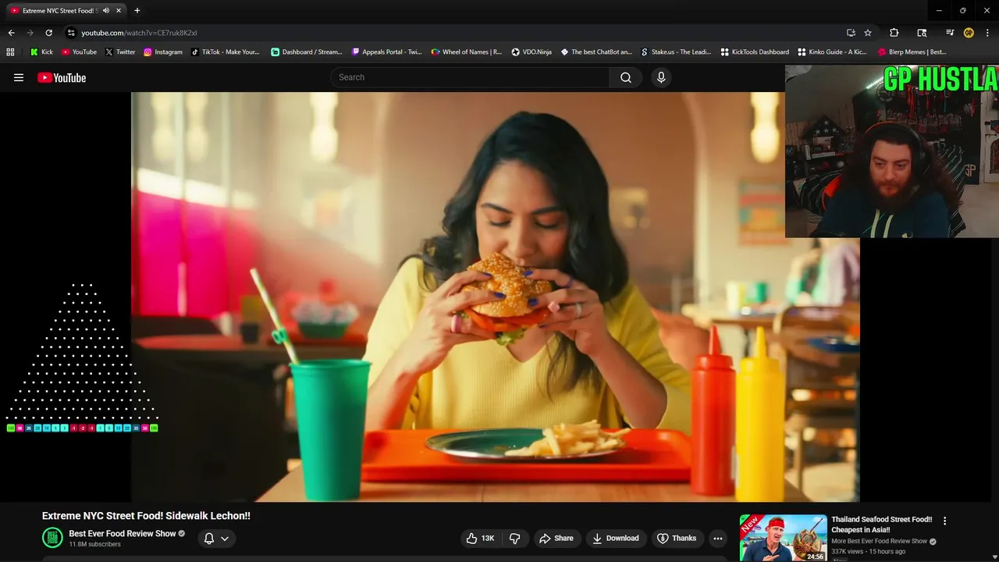Open the Appeals Portal - Twi bookmark

pyautogui.click(x=386, y=52)
